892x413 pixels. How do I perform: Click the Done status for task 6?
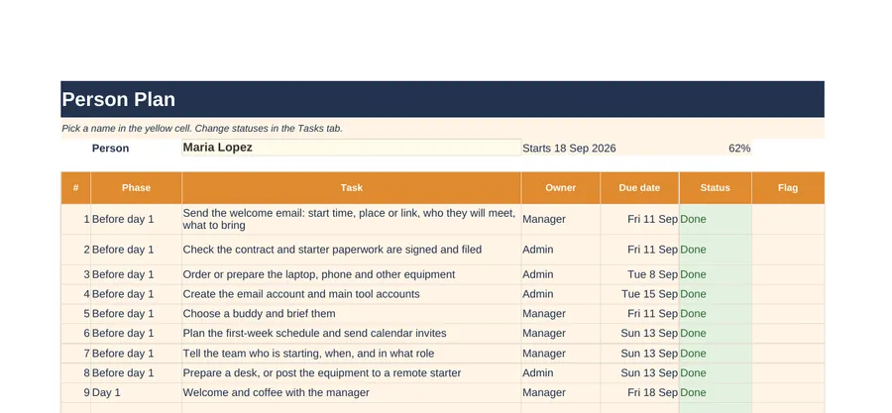pos(715,334)
